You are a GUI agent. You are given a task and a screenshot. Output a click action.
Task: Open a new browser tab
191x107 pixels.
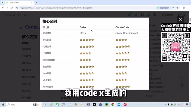pos(36,2)
